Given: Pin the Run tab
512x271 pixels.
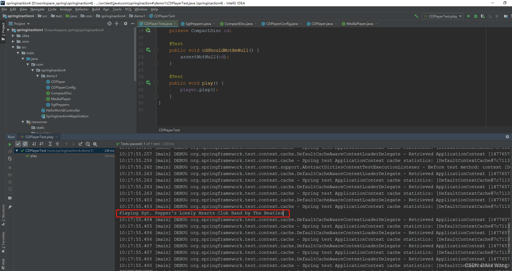Looking at the screenshot, I should tap(10, 207).
